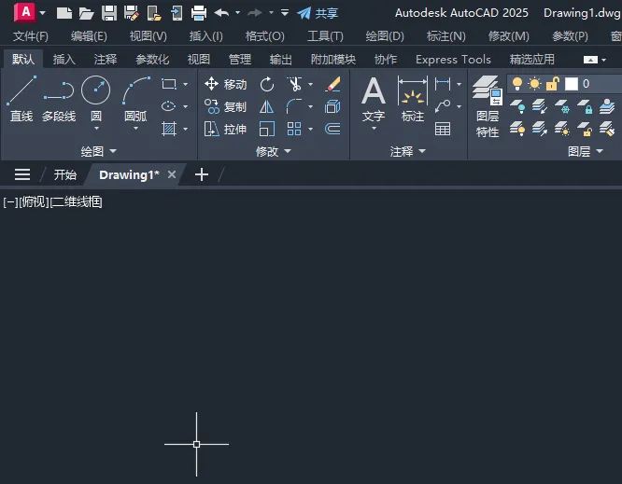Image resolution: width=622 pixels, height=484 pixels.
Task: Open the Arc (圆弧) dropdown arrow
Action: [x=135, y=131]
